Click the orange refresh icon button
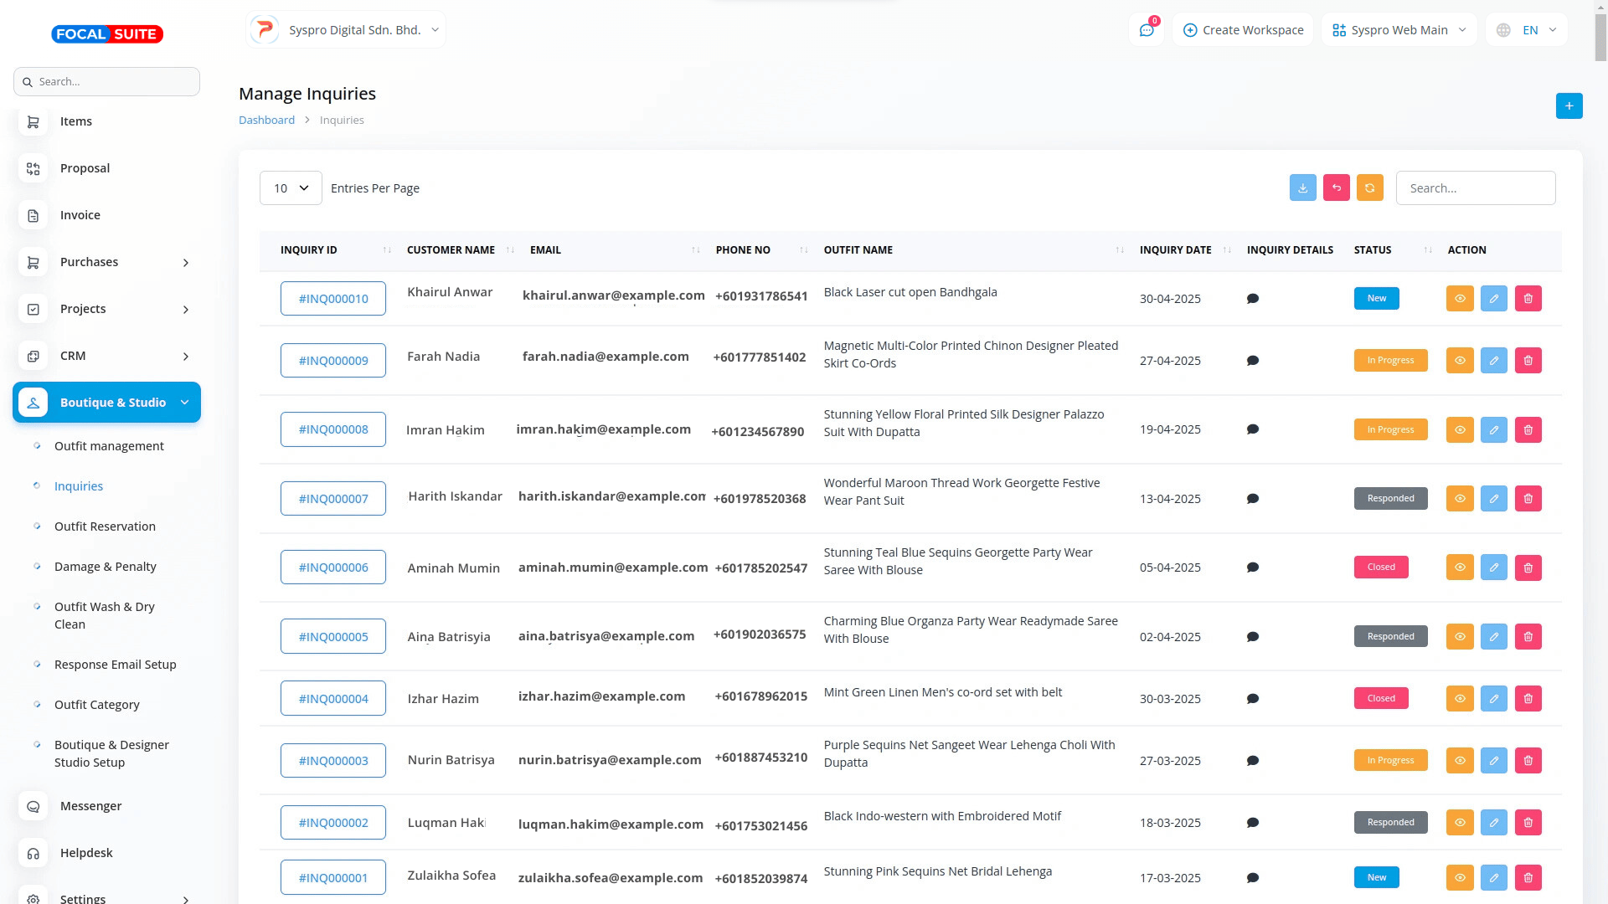 (x=1369, y=188)
